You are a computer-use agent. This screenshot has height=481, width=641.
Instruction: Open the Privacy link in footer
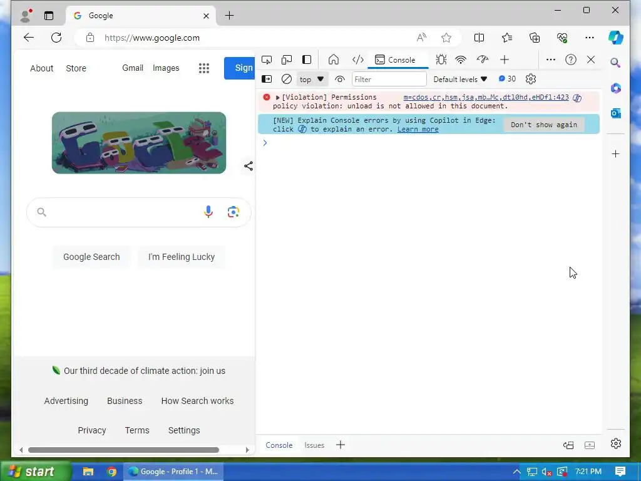(x=92, y=430)
